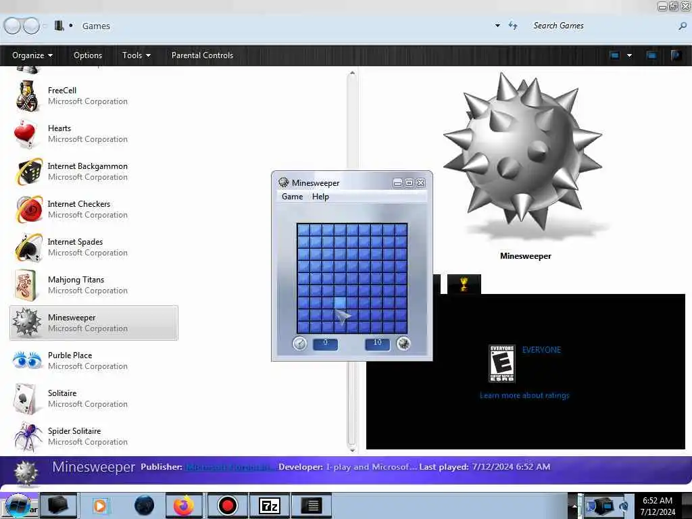Image resolution: width=692 pixels, height=519 pixels.
Task: Expand the view options dropdown arrow
Action: click(629, 55)
